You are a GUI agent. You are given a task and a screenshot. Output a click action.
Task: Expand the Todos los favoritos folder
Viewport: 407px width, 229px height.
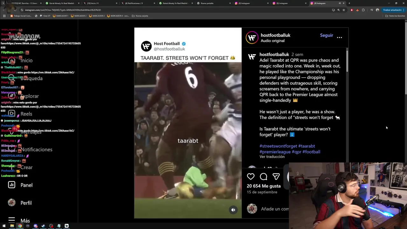click(395, 16)
